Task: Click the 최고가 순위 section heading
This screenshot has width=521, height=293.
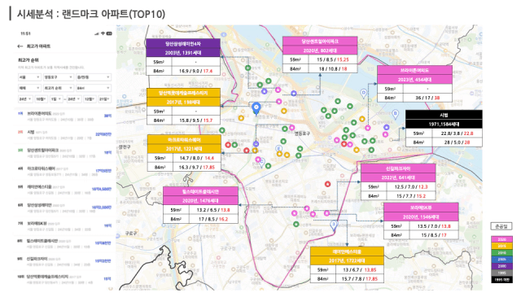Action: pos(28,60)
